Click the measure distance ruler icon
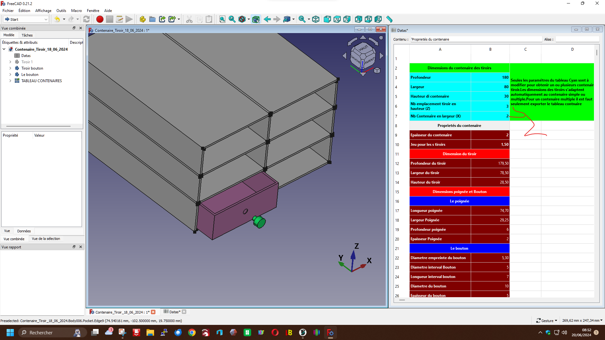The height and width of the screenshot is (340, 605). pyautogui.click(x=389, y=19)
